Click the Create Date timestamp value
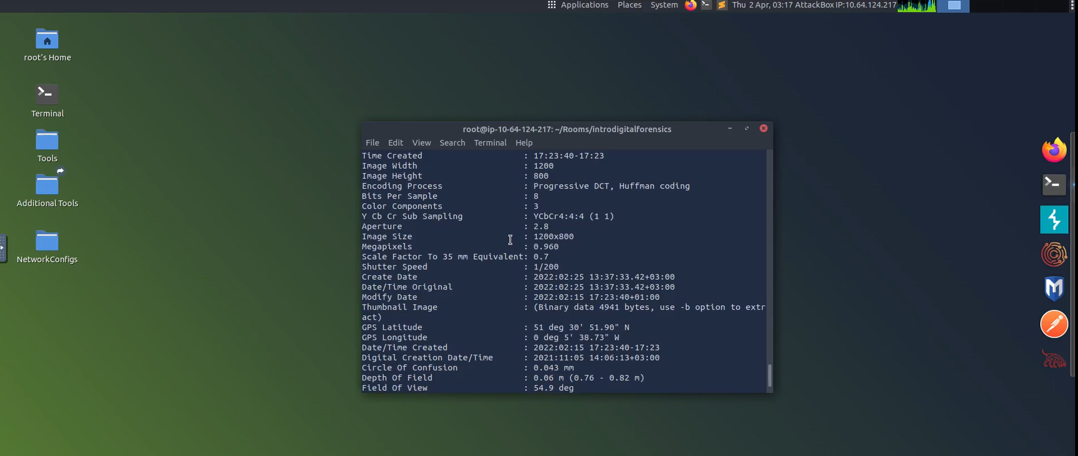Image resolution: width=1078 pixels, height=456 pixels. (x=604, y=277)
